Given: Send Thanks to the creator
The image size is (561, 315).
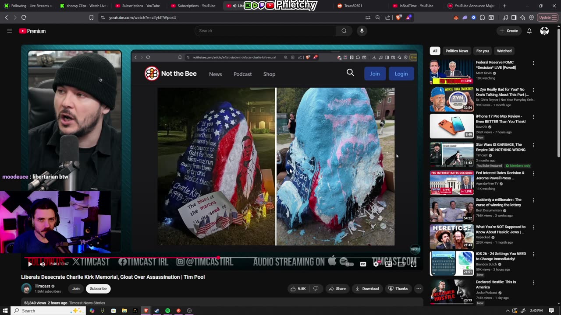Looking at the screenshot, I should click(398, 289).
